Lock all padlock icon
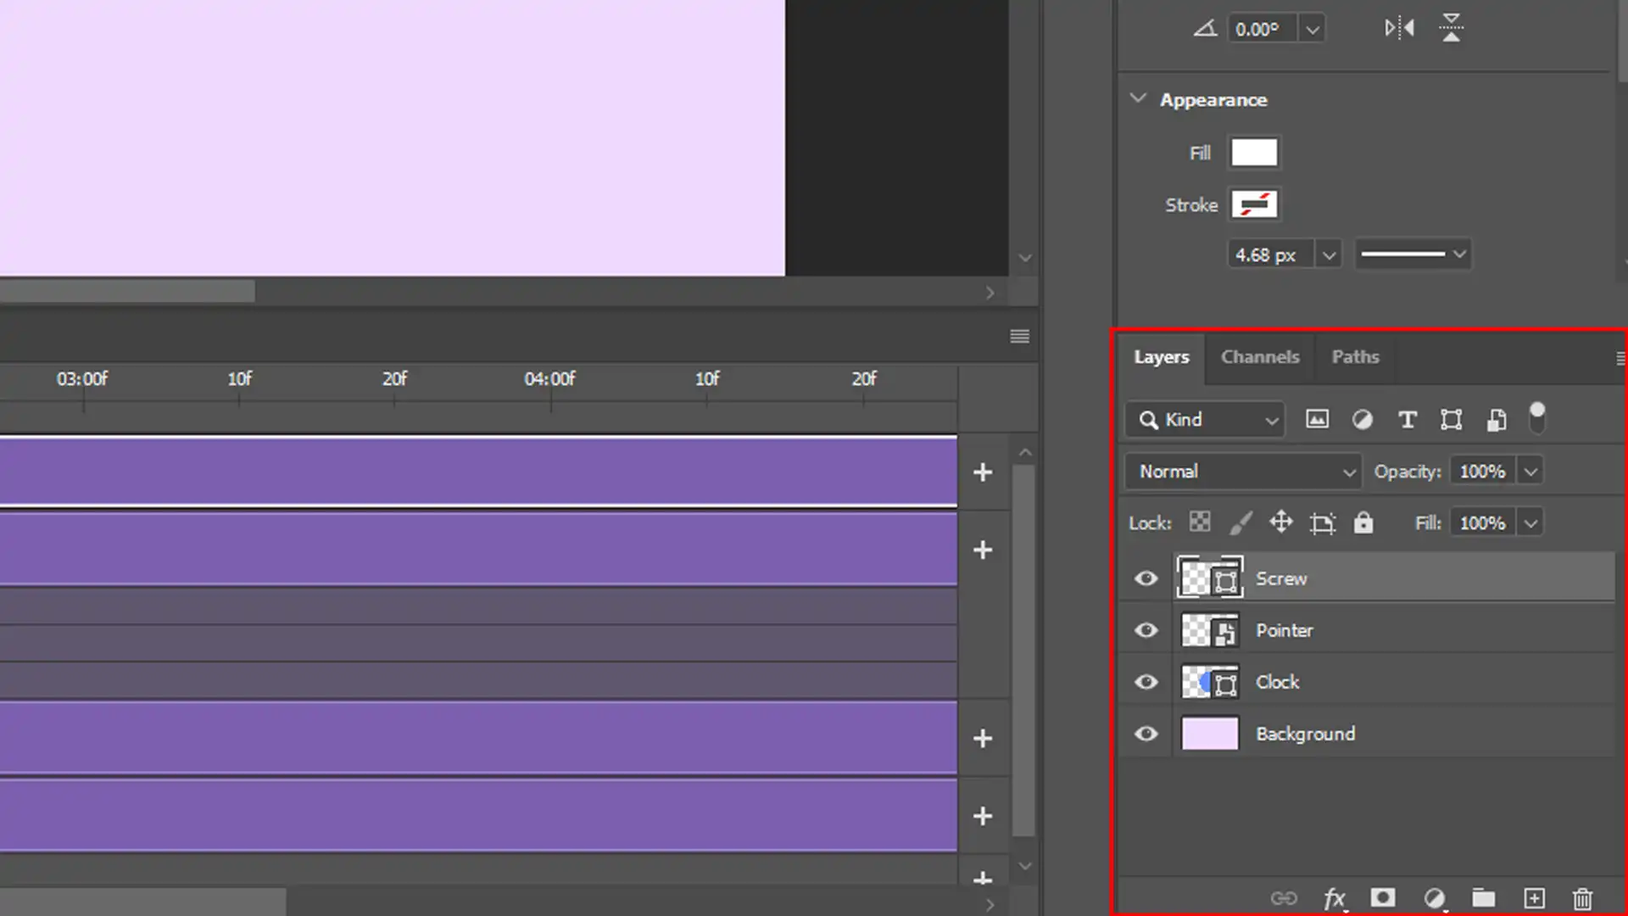 pyautogui.click(x=1363, y=522)
